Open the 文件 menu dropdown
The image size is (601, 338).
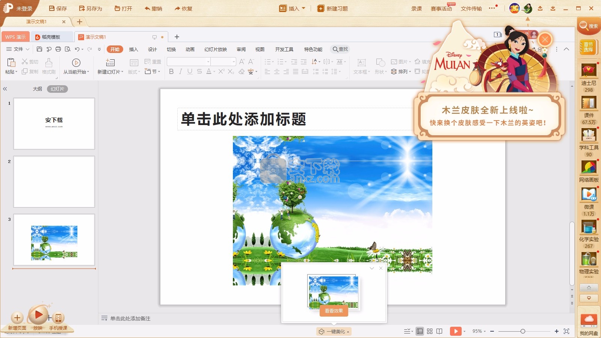(x=18, y=49)
